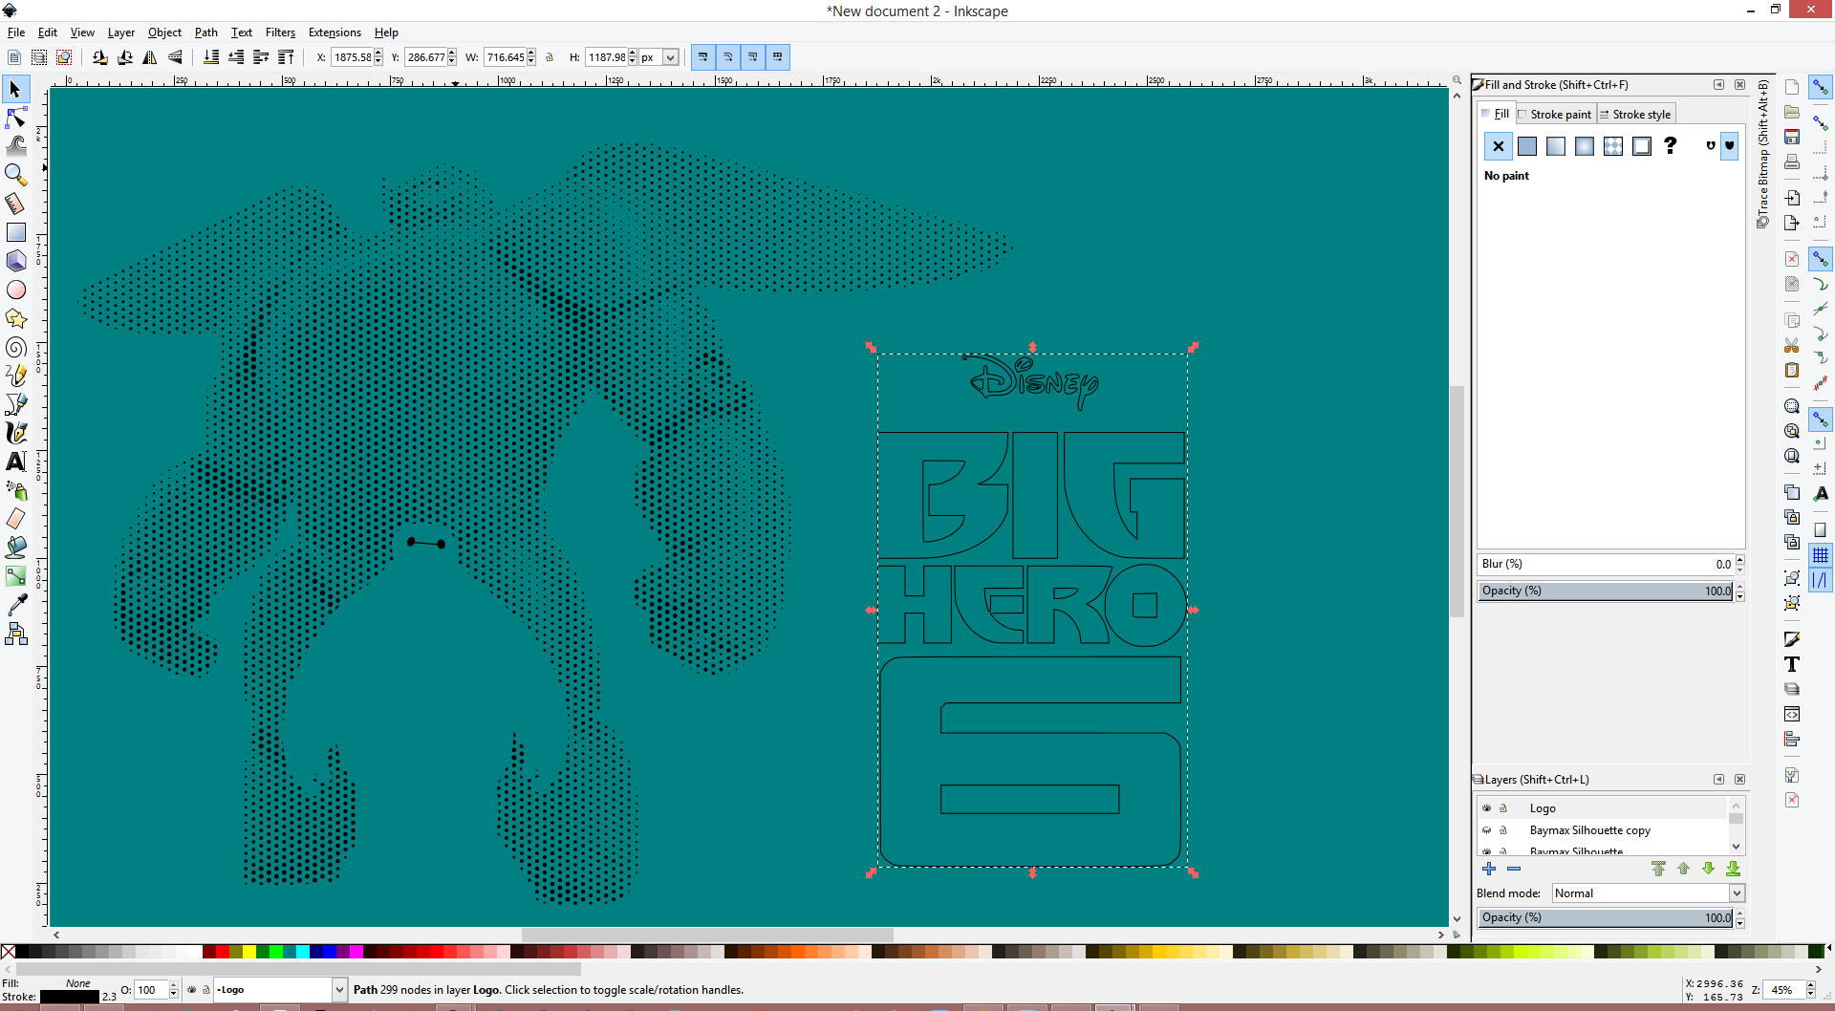Select the Rectangle tool
Screen dimensions: 1835x1011
pyautogui.click(x=15, y=232)
